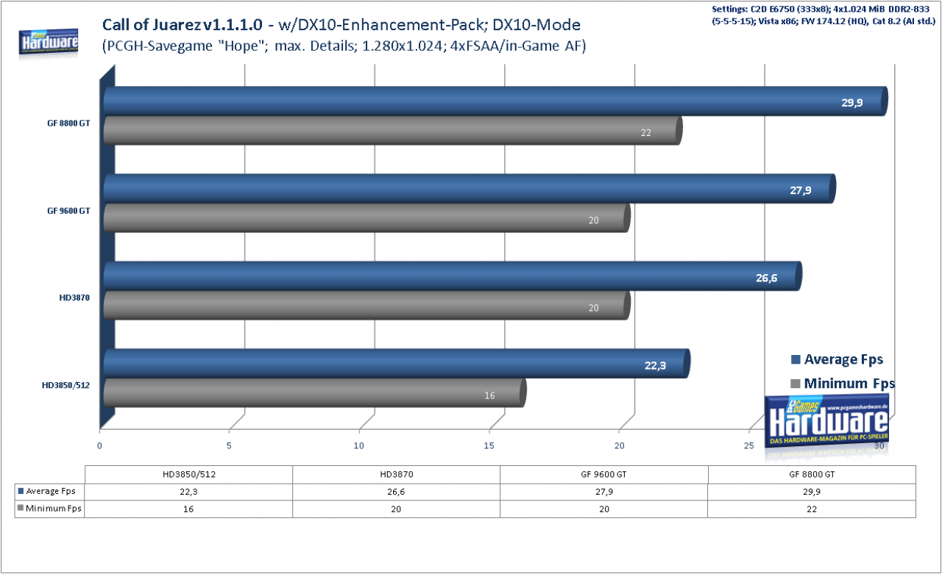Select the blue average bar for GF 8800 GT
This screenshot has height=574, width=942.
coord(495,101)
